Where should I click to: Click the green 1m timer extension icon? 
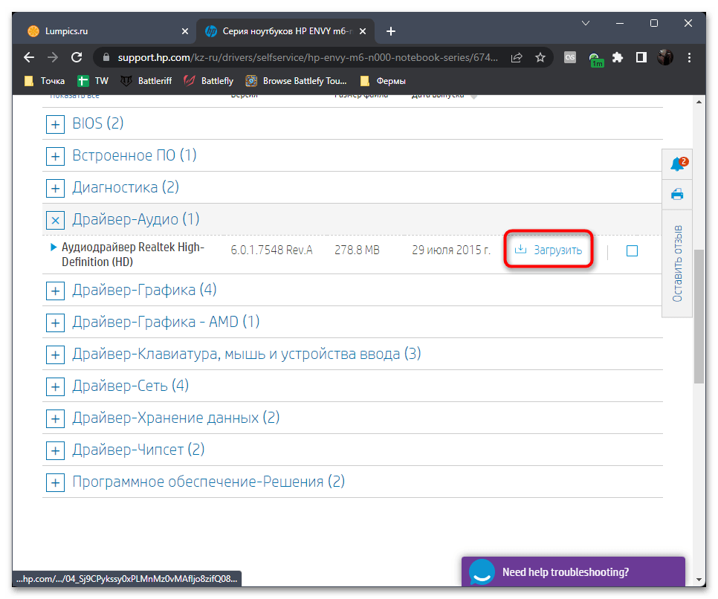click(x=596, y=59)
